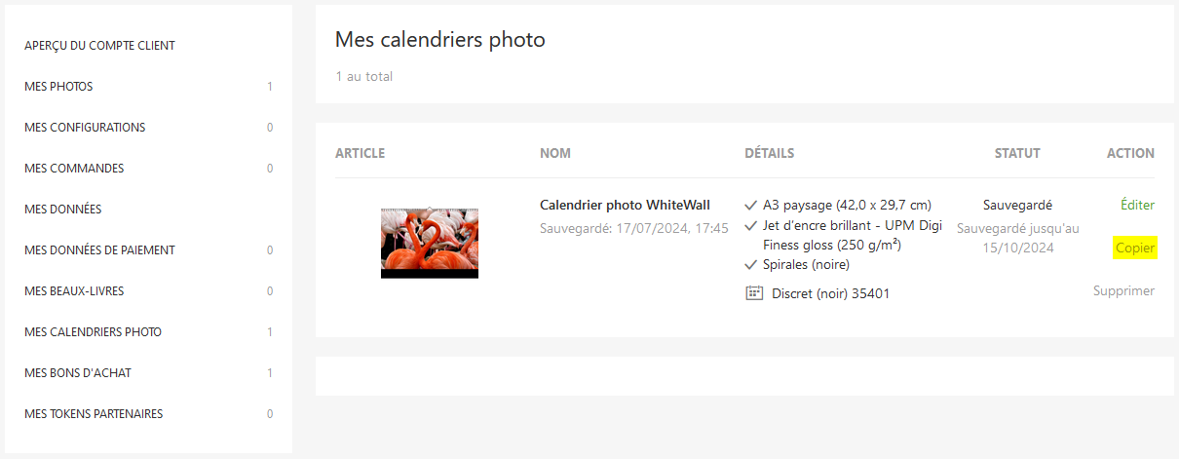Screen dimensions: 1179x459
Task: Click the Calendrier photo WhiteWall name
Action: pyautogui.click(x=625, y=205)
